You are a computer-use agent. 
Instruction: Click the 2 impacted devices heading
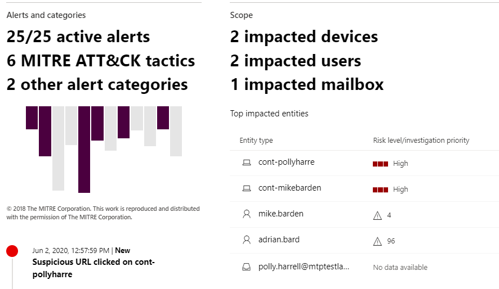pos(304,37)
